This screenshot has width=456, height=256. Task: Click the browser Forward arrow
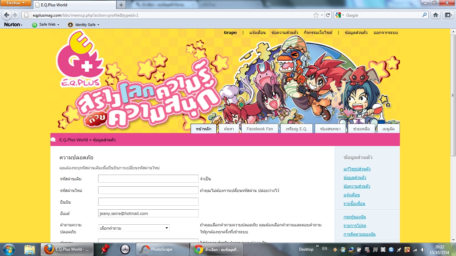[15, 15]
